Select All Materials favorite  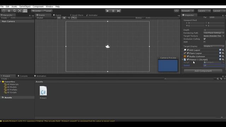click(11, 84)
